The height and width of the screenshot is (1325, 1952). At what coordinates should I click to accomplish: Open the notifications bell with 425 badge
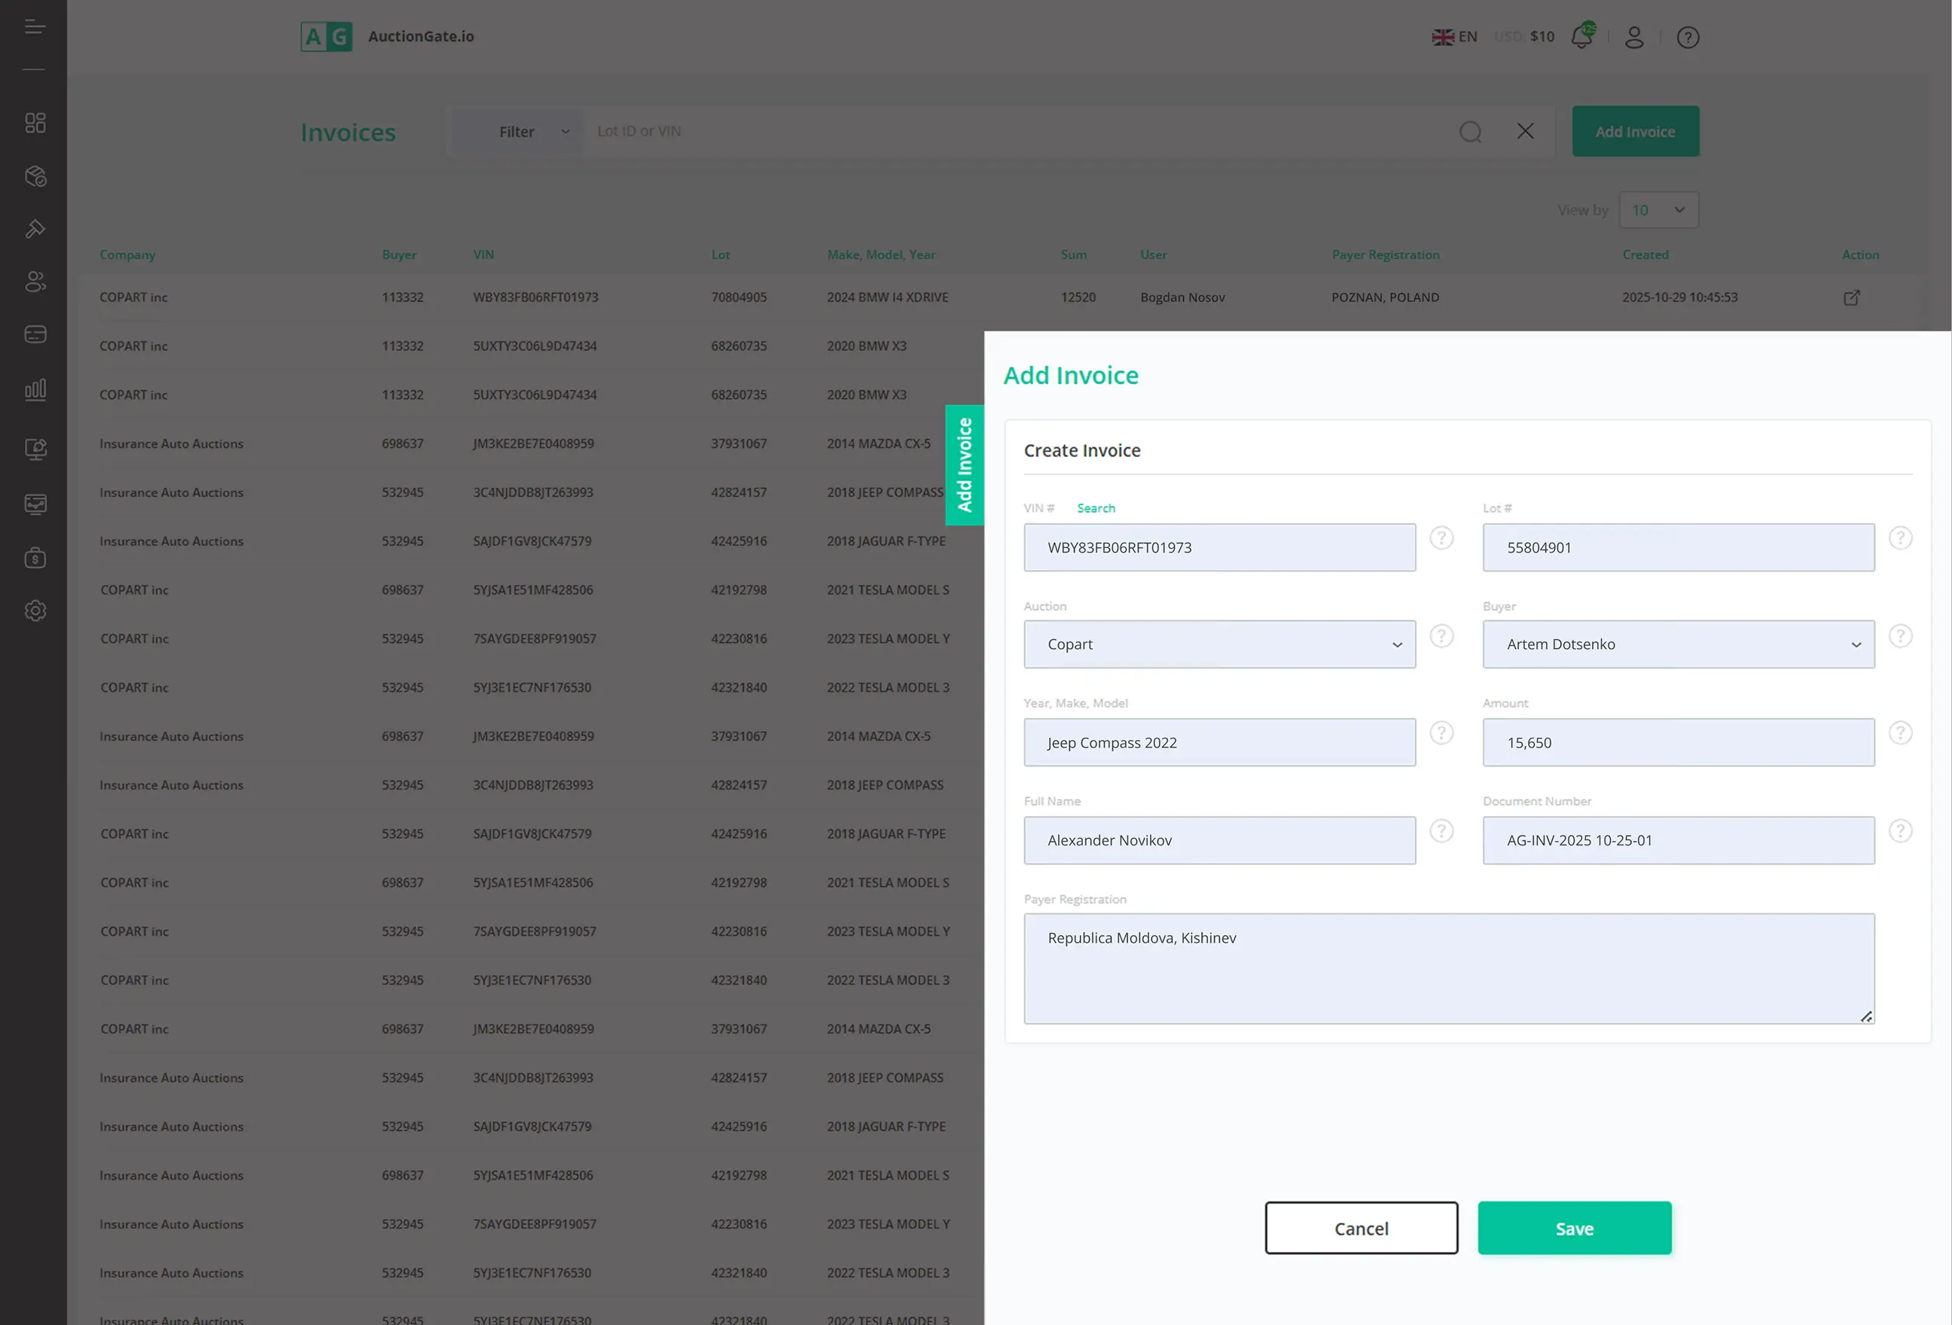click(x=1582, y=36)
